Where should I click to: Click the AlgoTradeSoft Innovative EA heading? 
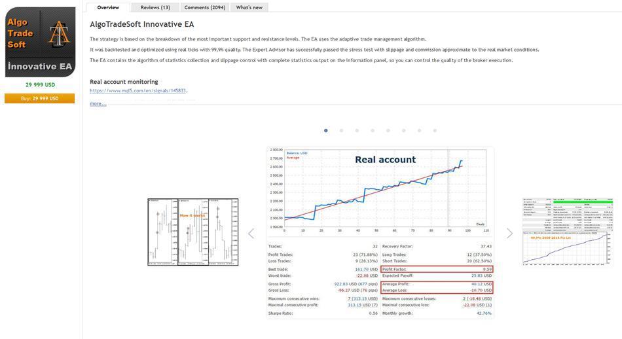[x=141, y=24]
